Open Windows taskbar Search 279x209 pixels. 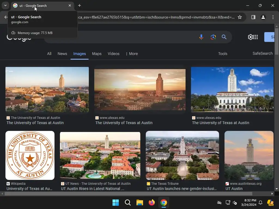128,202
